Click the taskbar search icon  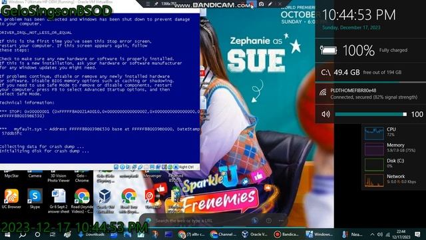pos(23,234)
